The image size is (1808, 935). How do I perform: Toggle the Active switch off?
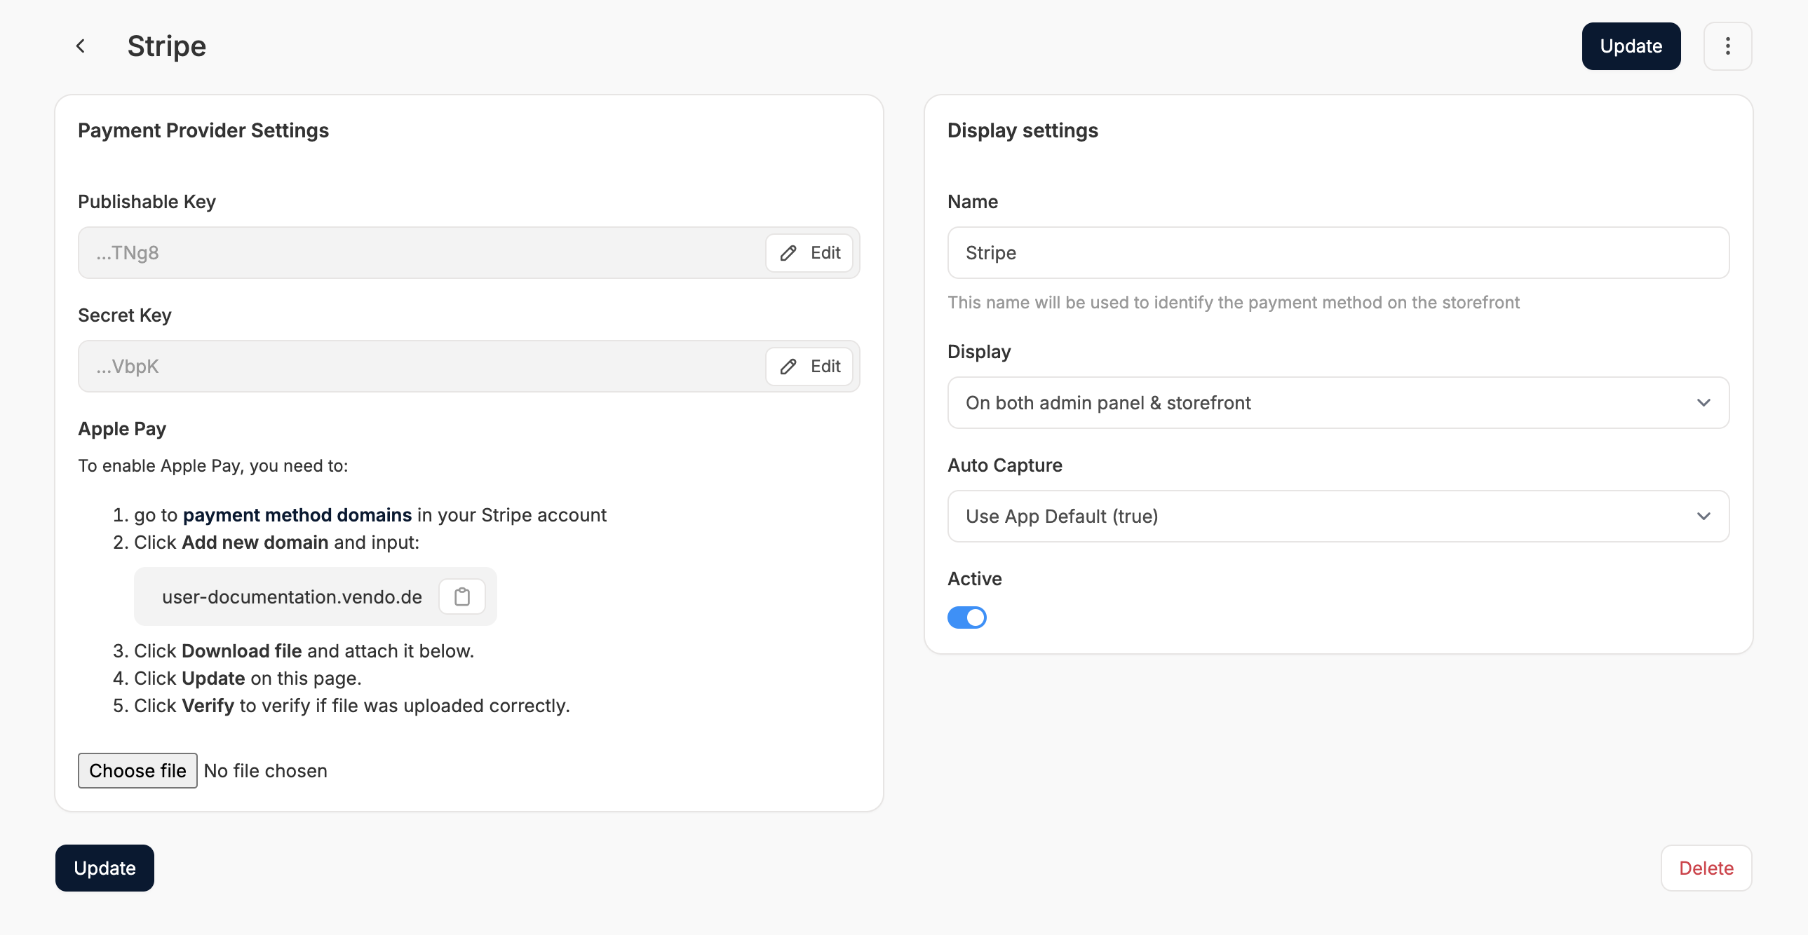(966, 618)
